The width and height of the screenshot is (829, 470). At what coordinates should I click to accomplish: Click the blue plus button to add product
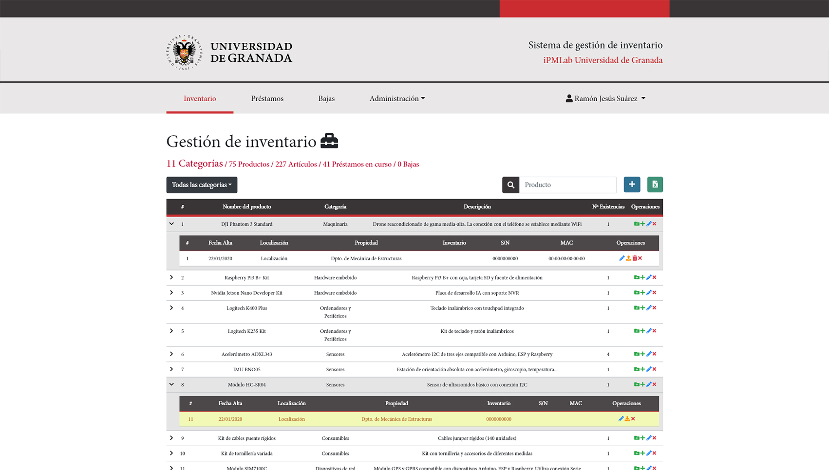[x=632, y=184]
